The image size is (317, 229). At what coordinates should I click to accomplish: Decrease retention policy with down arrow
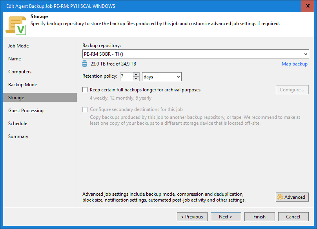[136, 78]
